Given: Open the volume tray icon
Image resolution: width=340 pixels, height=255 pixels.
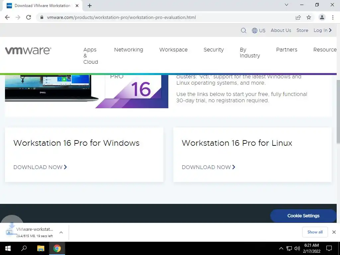Looking at the screenshot, I should (297, 248).
